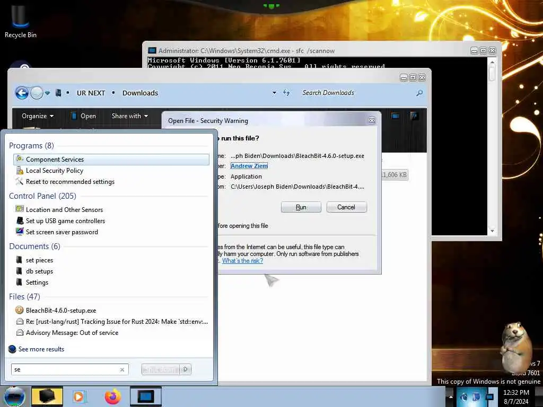Image resolution: width=543 pixels, height=407 pixels.
Task: Click the cmd window title bar
Action: coord(308,50)
